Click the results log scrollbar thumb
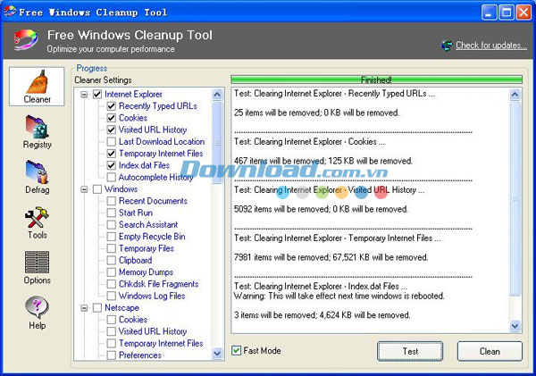Viewport: 536px width, 376px height. point(515,198)
